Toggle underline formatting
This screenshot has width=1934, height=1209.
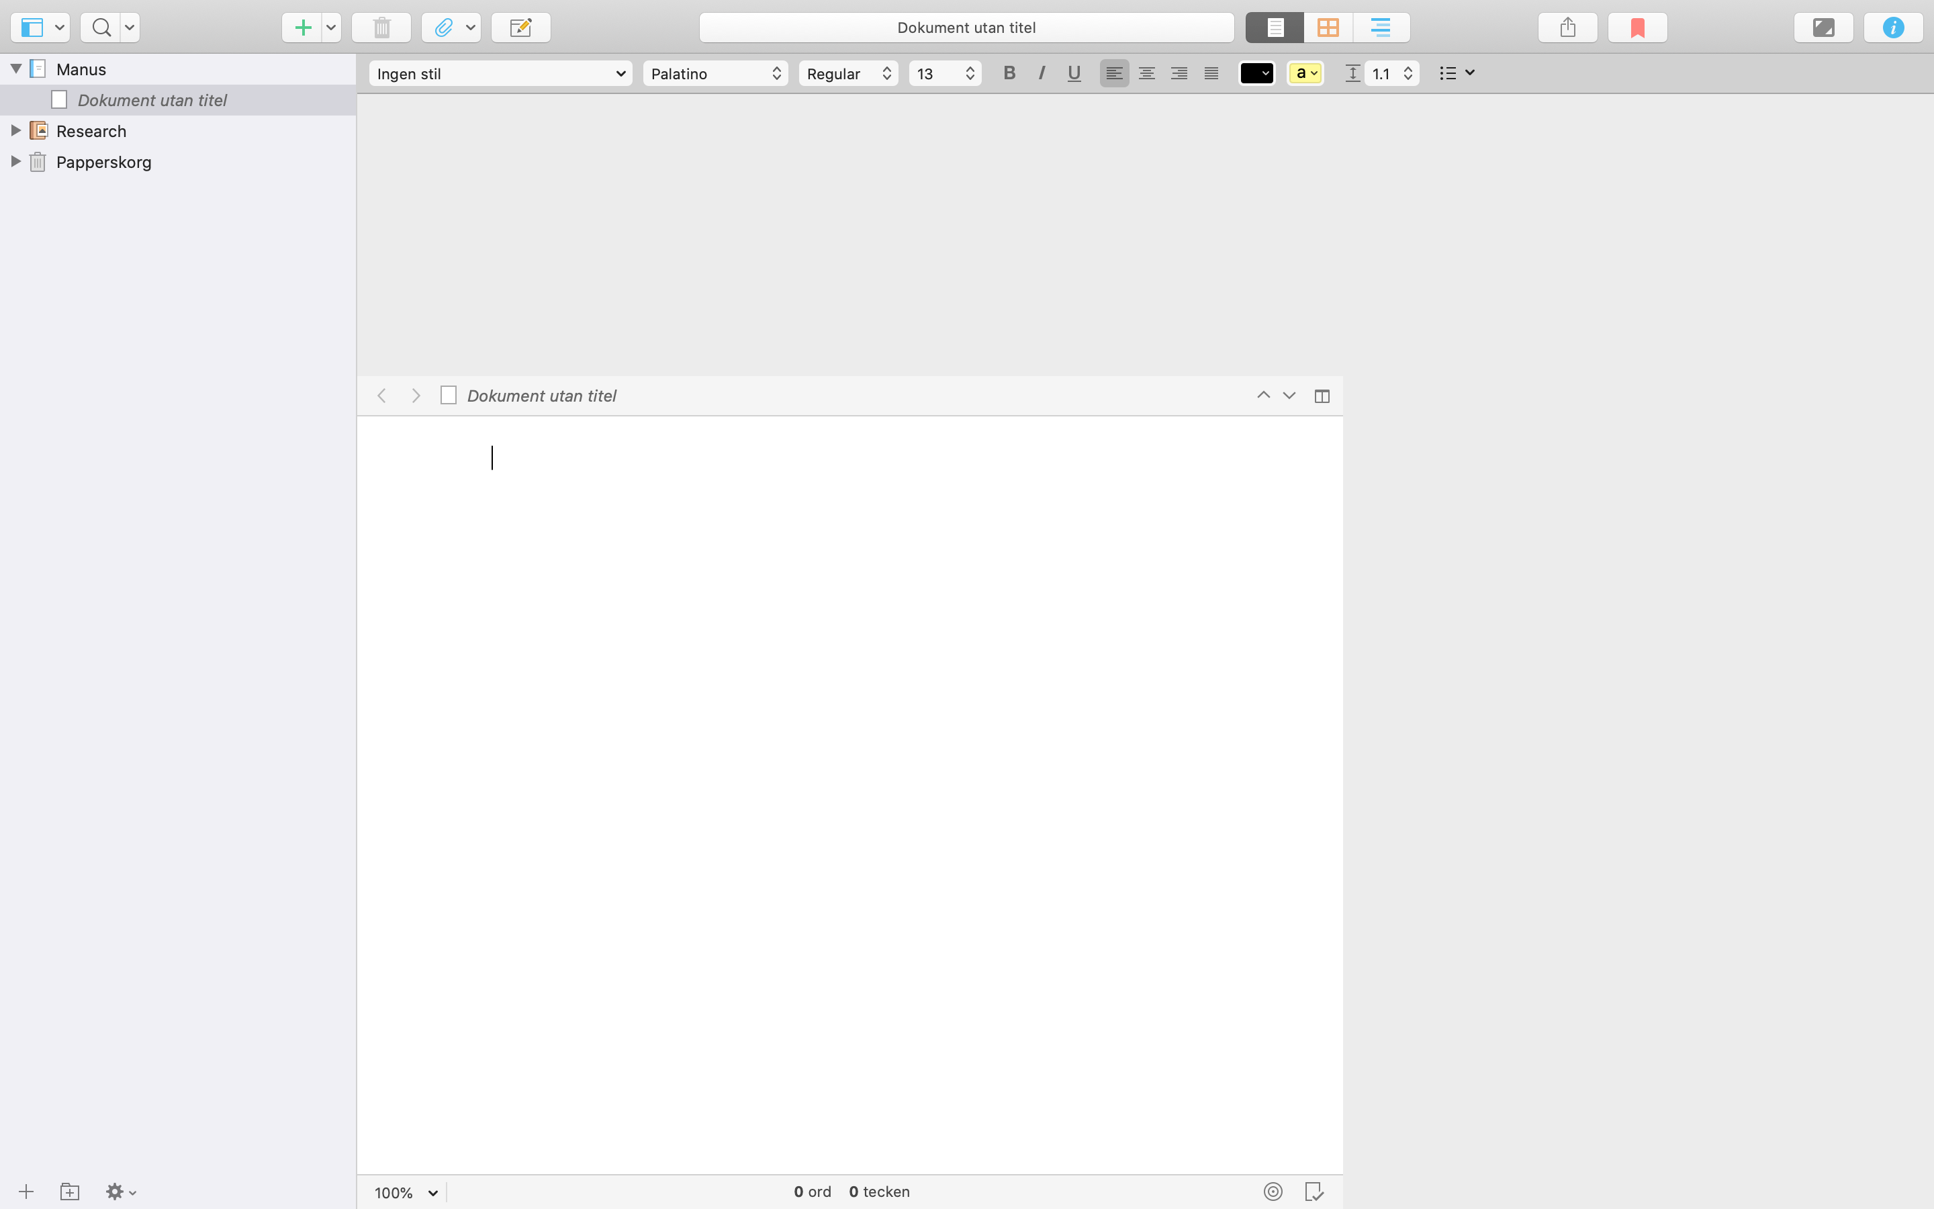coord(1074,73)
